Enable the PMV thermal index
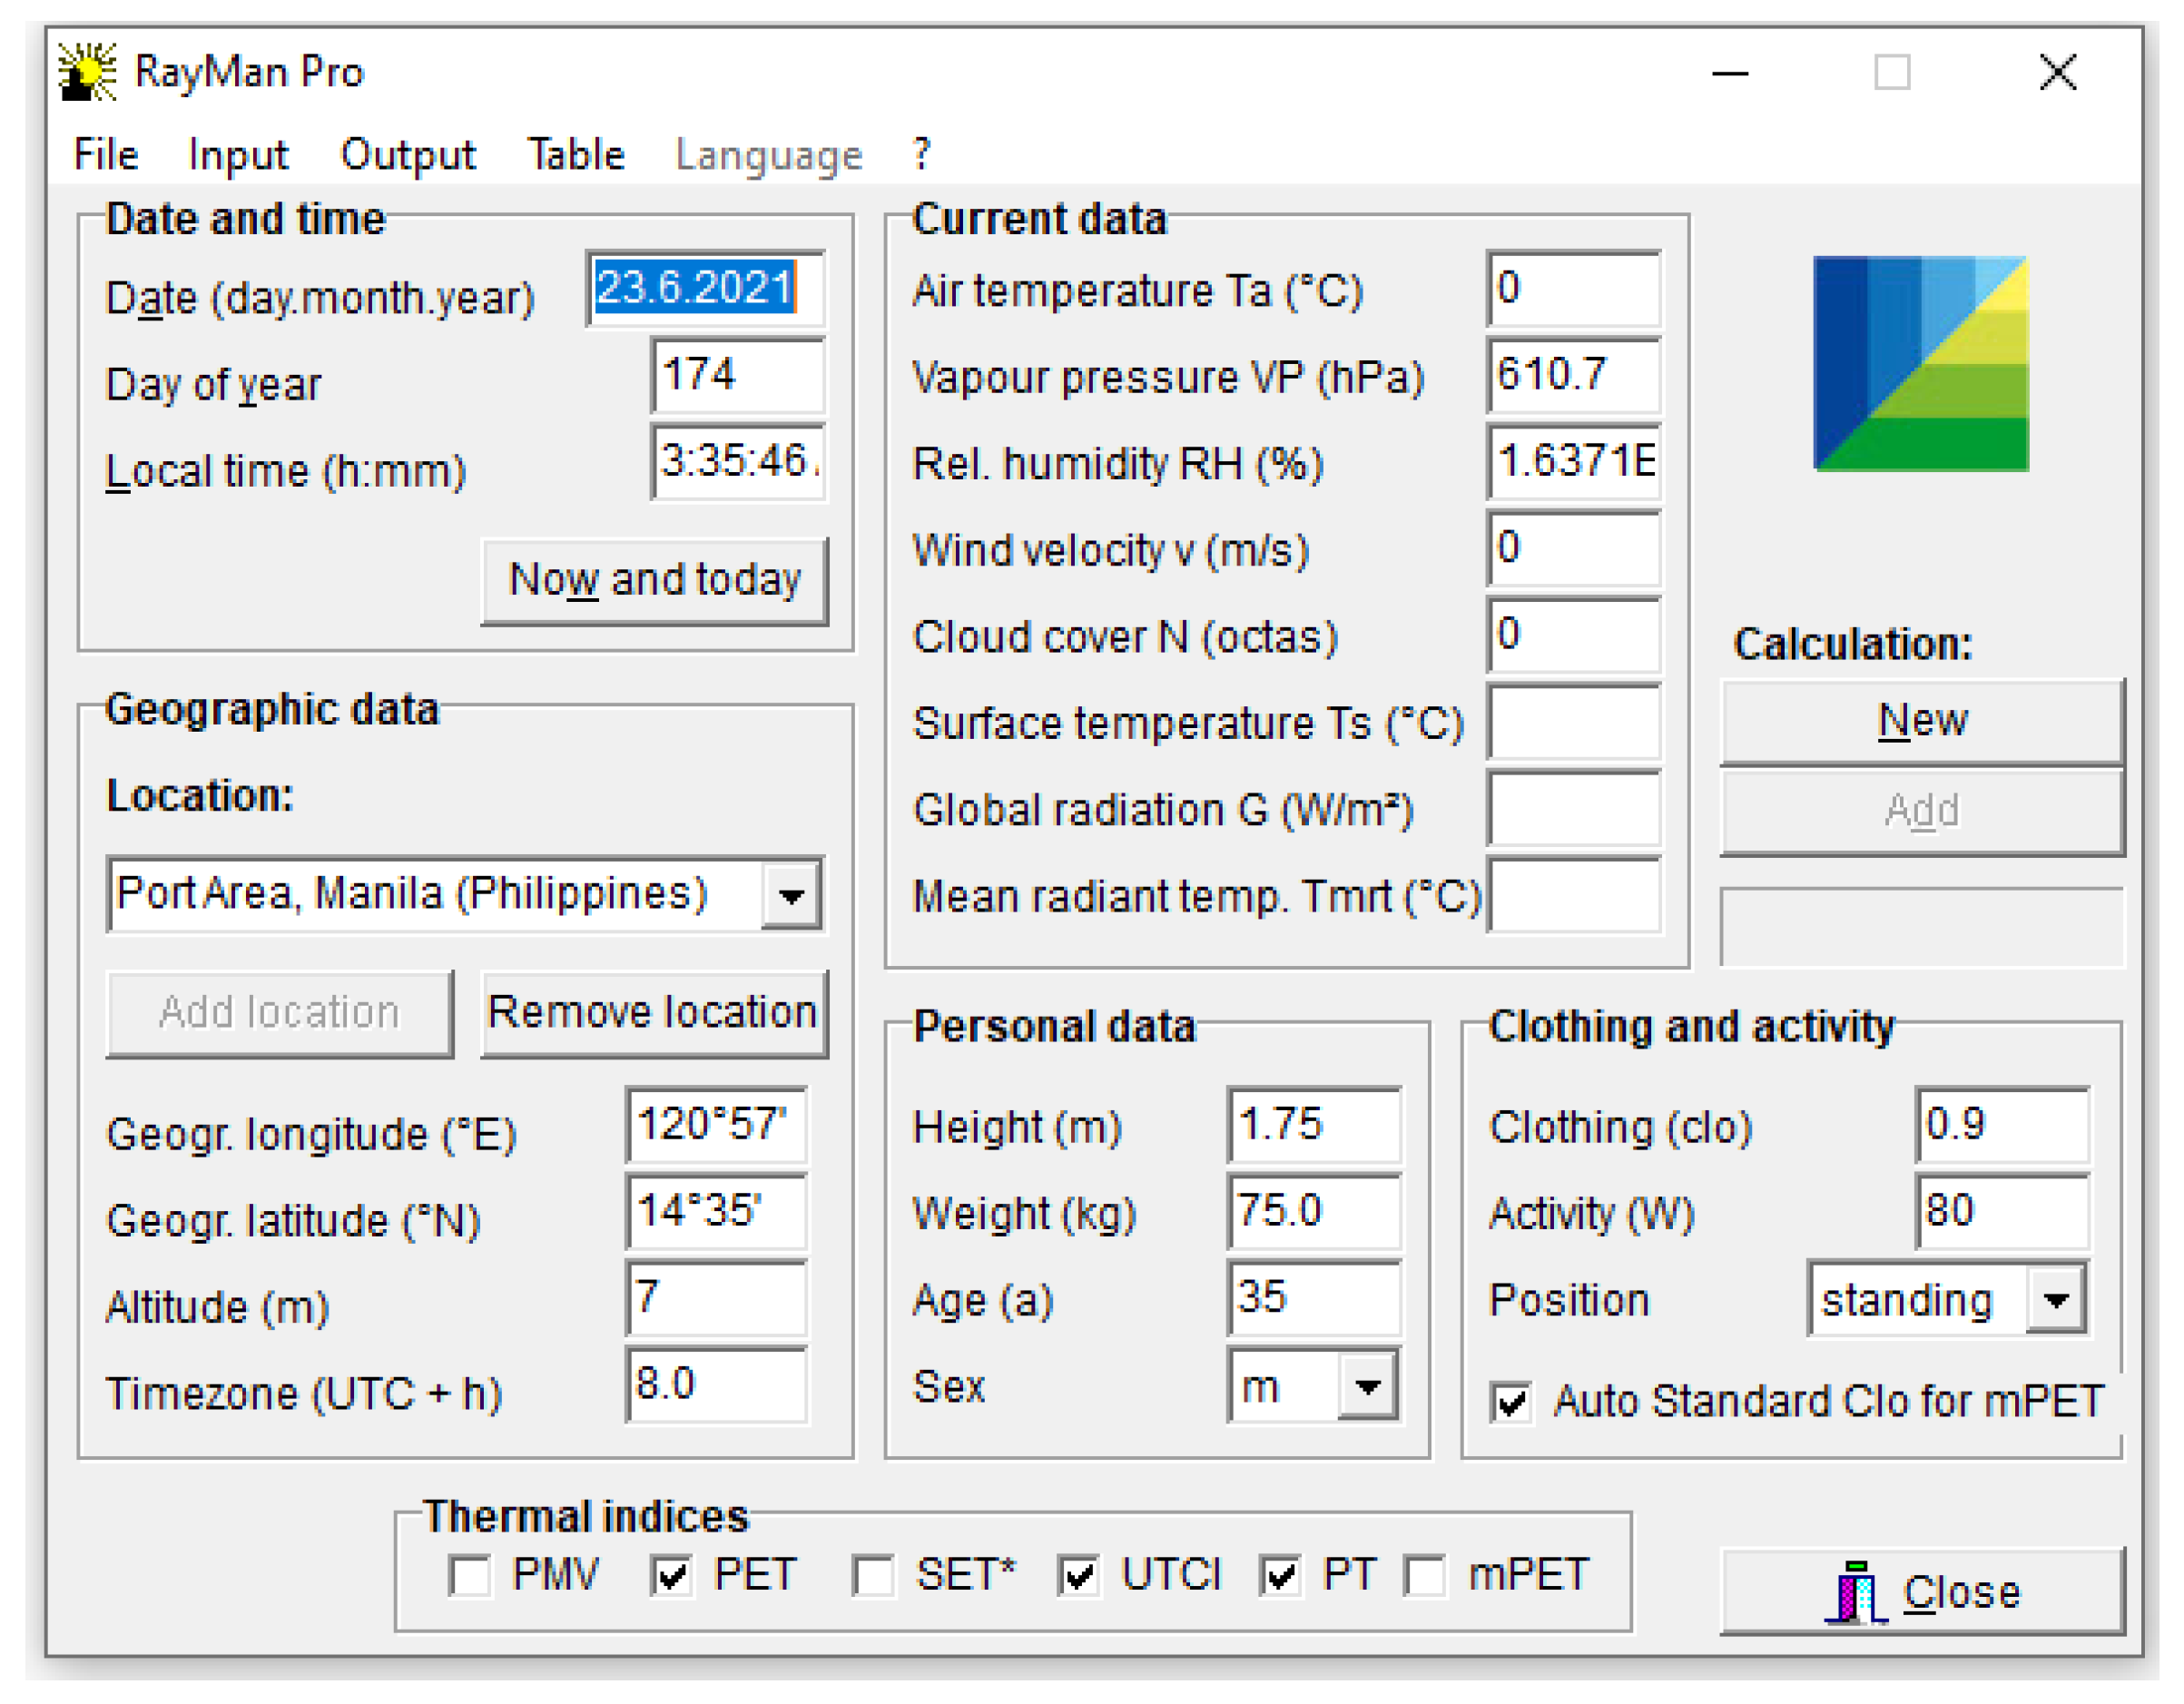This screenshot has width=2184, height=1704. coord(472,1574)
